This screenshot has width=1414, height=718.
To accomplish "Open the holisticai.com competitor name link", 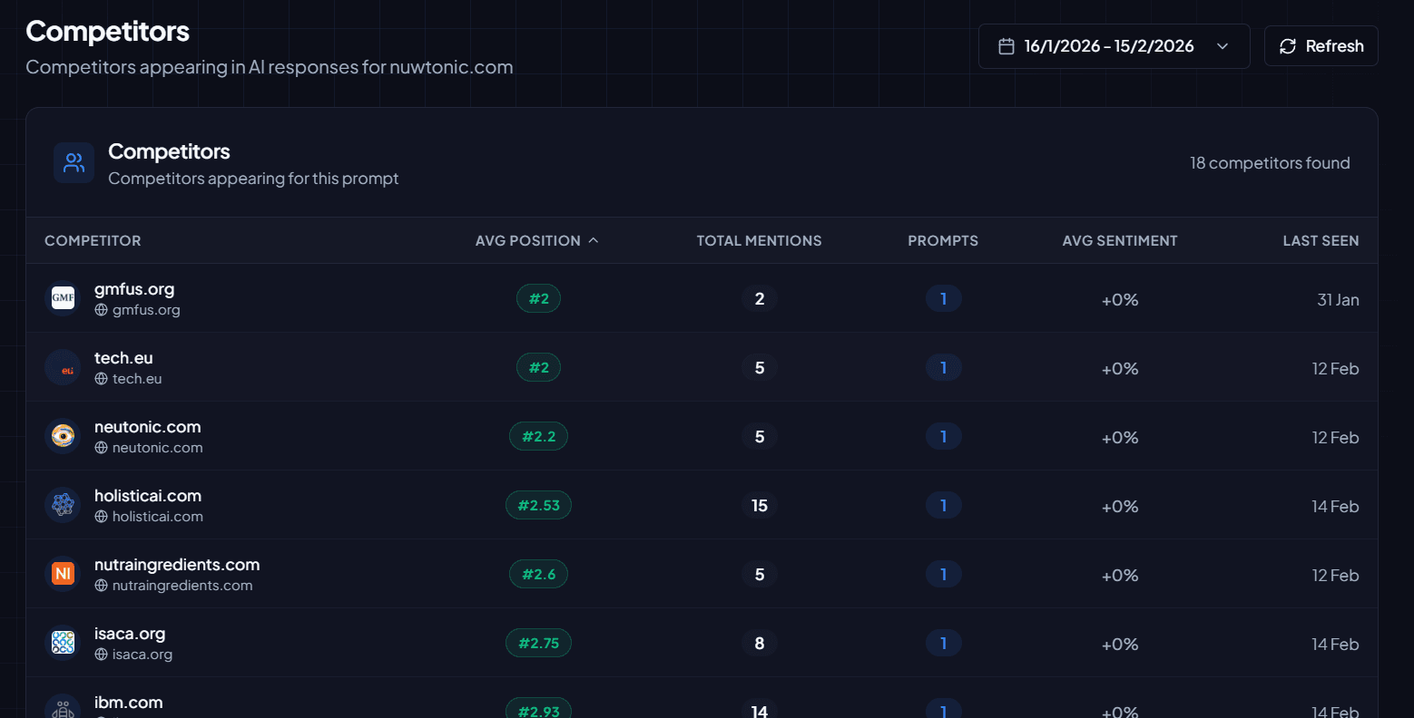I will pyautogui.click(x=148, y=496).
